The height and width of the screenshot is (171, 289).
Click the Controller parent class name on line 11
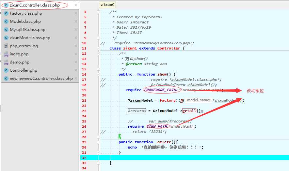169,48
